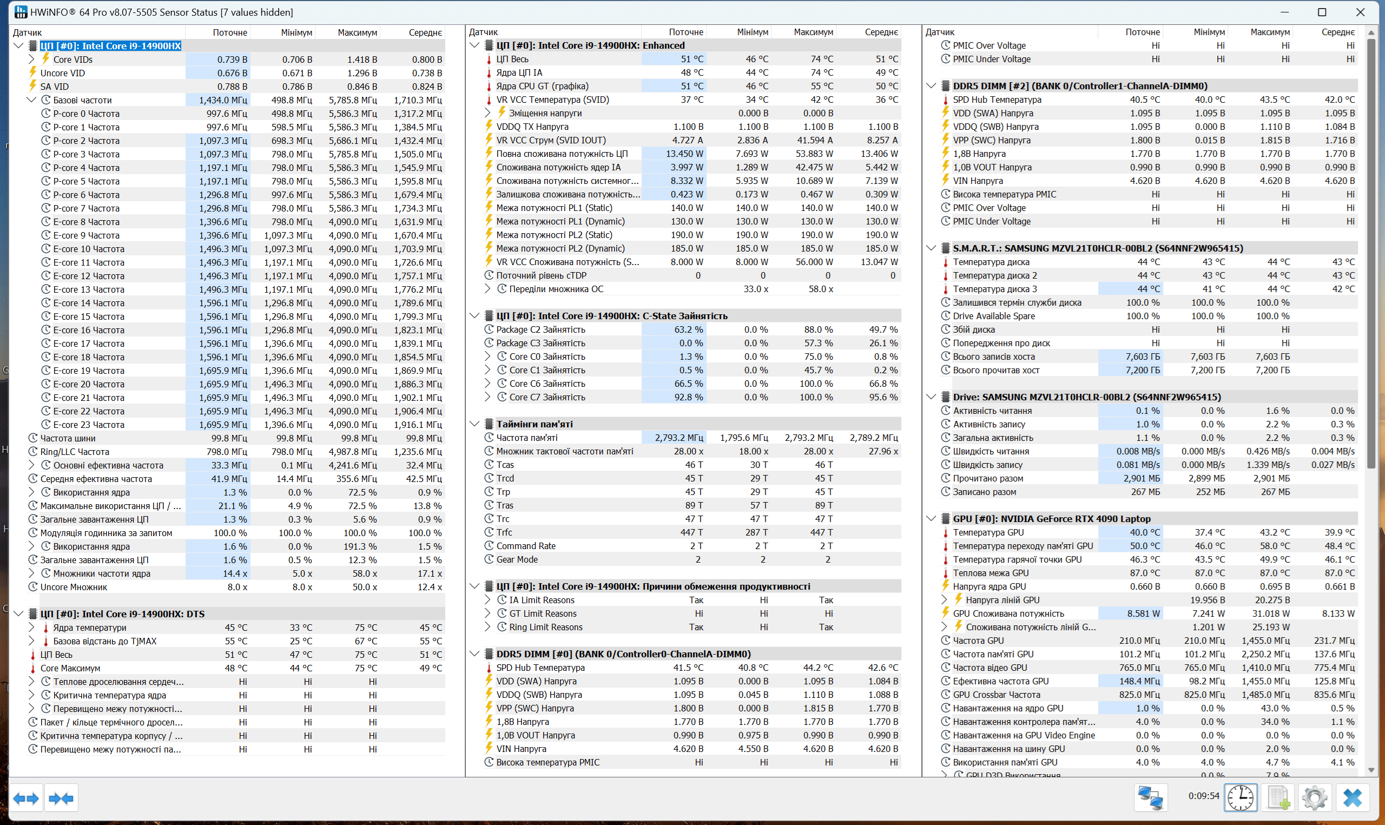
Task: Select the P-core 0 Частота row
Action: (x=242, y=114)
